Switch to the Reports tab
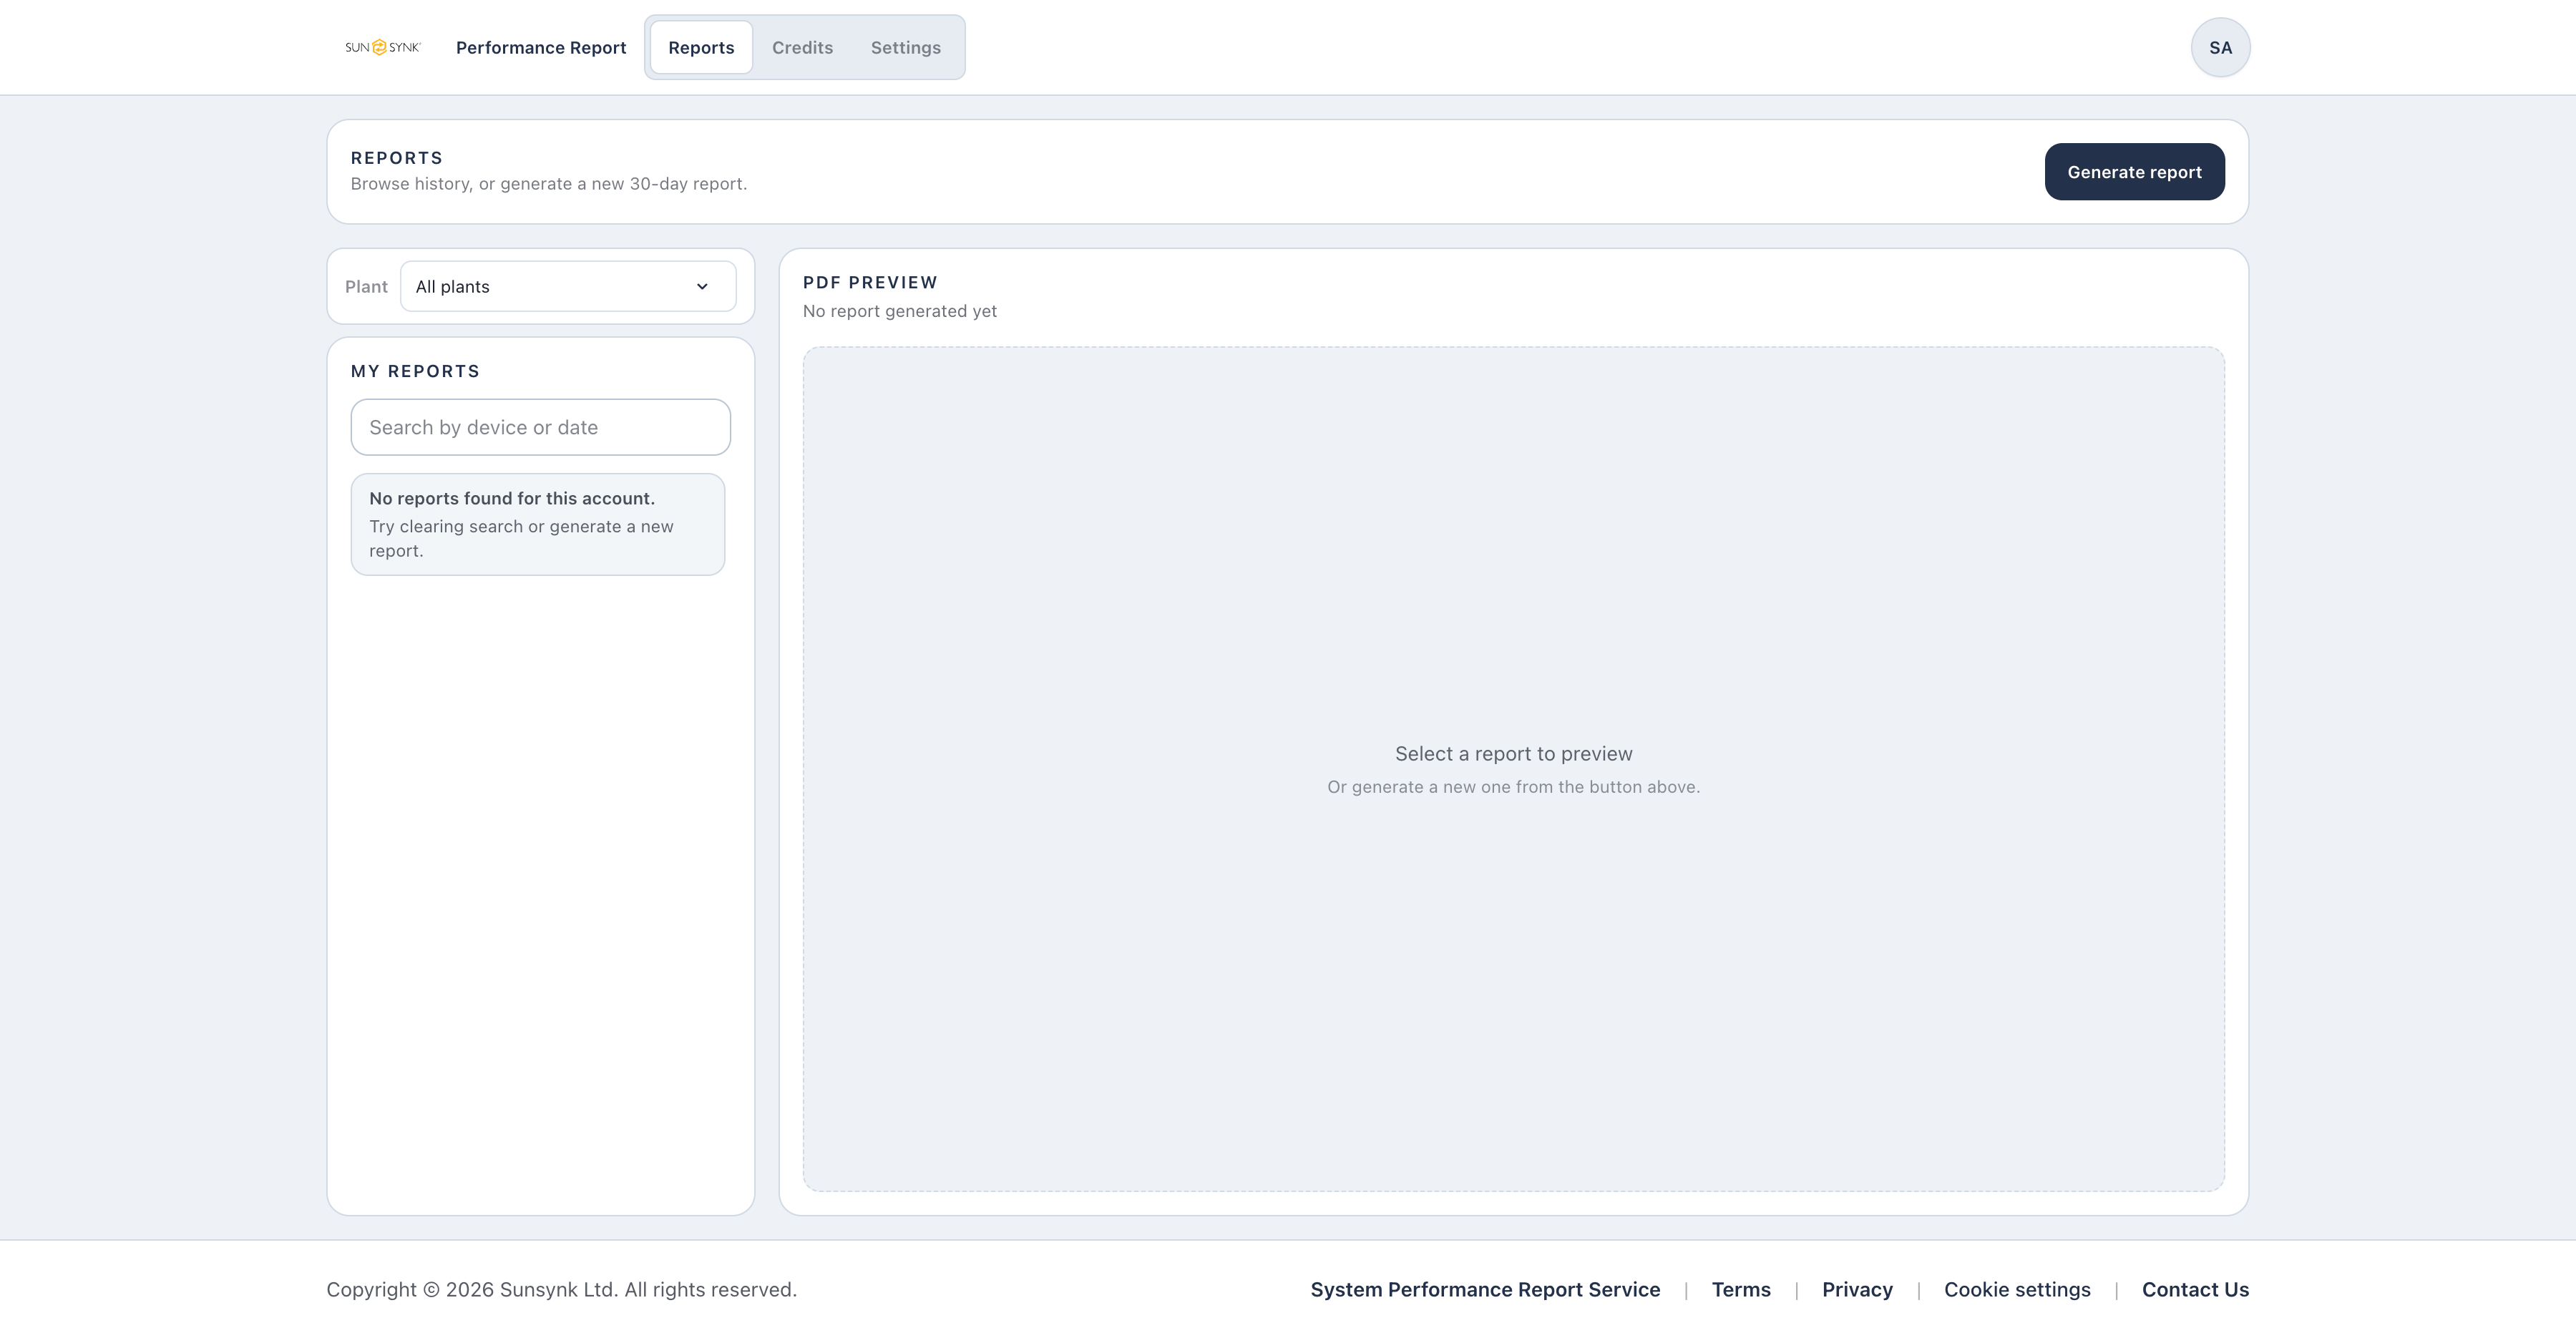2576x1338 pixels. pos(701,47)
